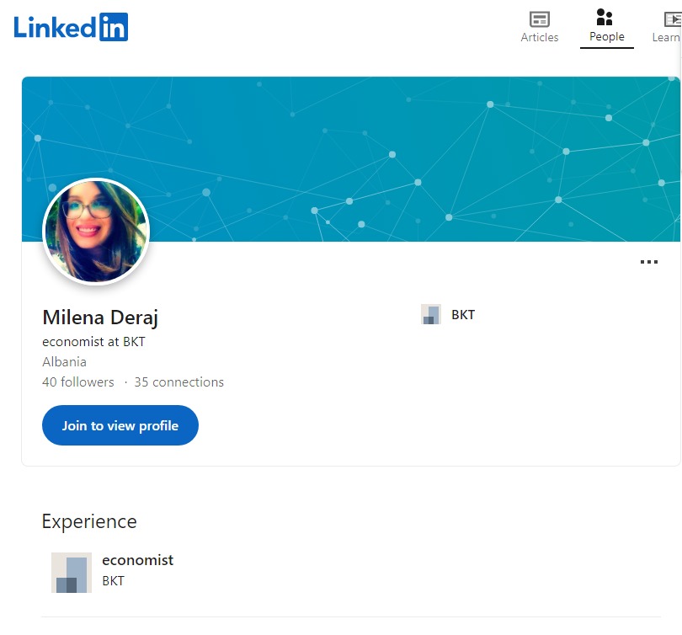This screenshot has height=635, width=682.
Task: Click the Learning video icon
Action: point(672,19)
